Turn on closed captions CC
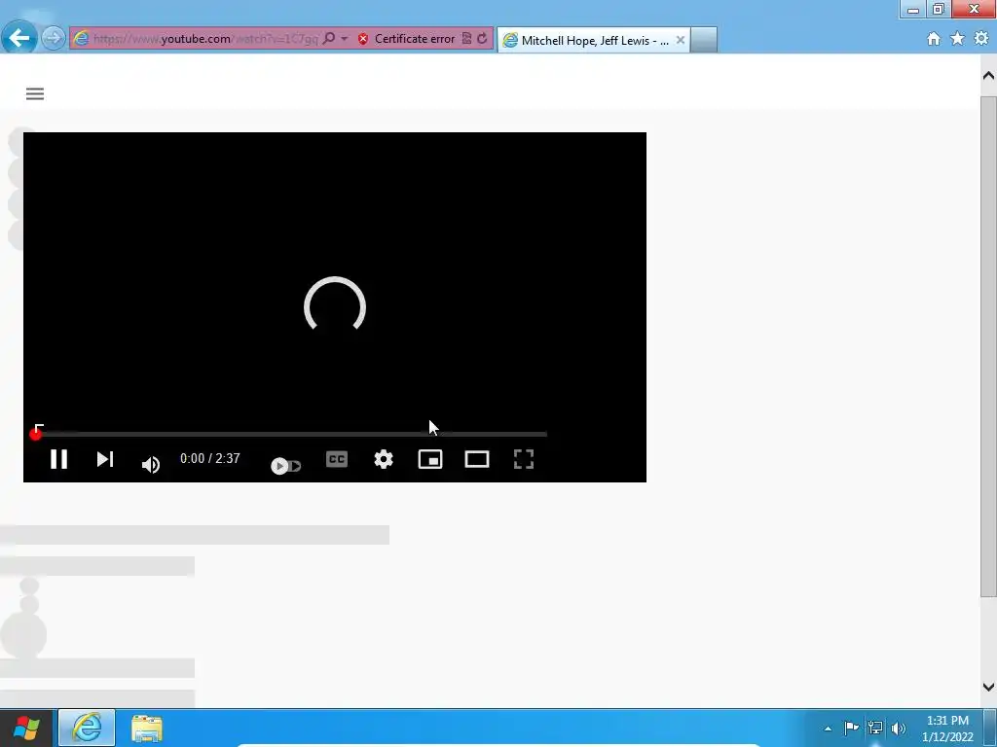 (x=336, y=459)
